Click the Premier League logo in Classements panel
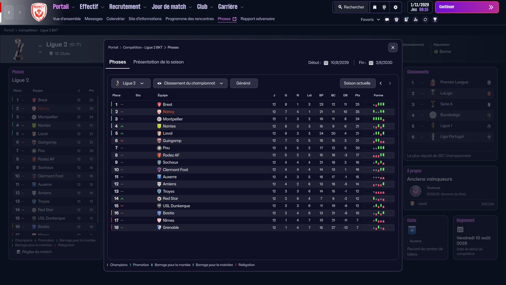Image resolution: width=506 pixels, height=285 pixels. click(433, 82)
